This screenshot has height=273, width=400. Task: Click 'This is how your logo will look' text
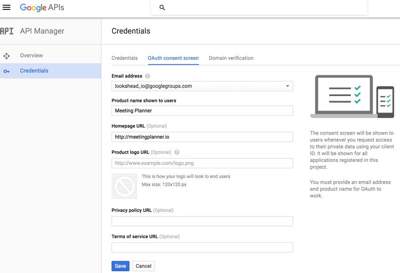[x=186, y=177]
